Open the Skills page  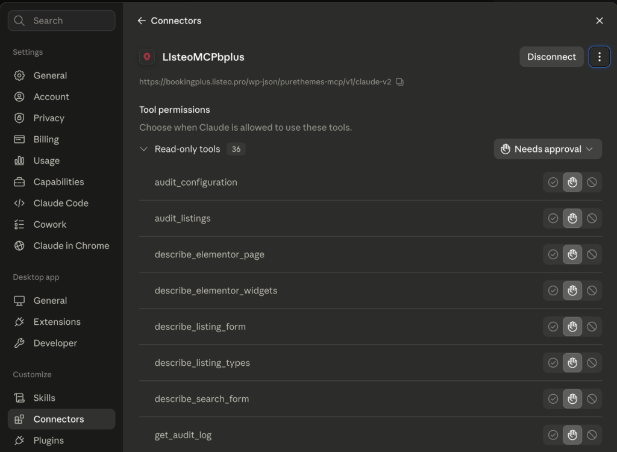pos(61,398)
